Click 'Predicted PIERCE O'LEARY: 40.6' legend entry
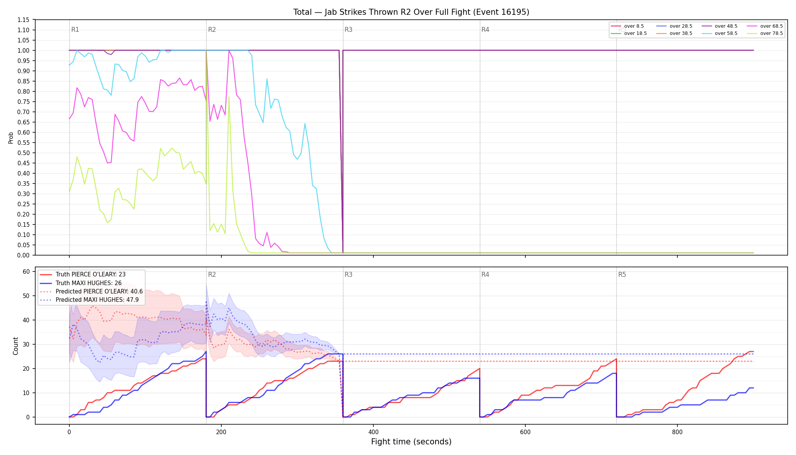 [91, 291]
